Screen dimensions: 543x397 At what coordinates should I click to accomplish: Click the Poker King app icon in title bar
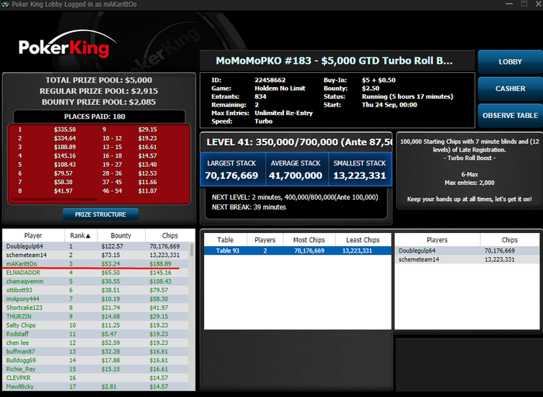pos(5,5)
